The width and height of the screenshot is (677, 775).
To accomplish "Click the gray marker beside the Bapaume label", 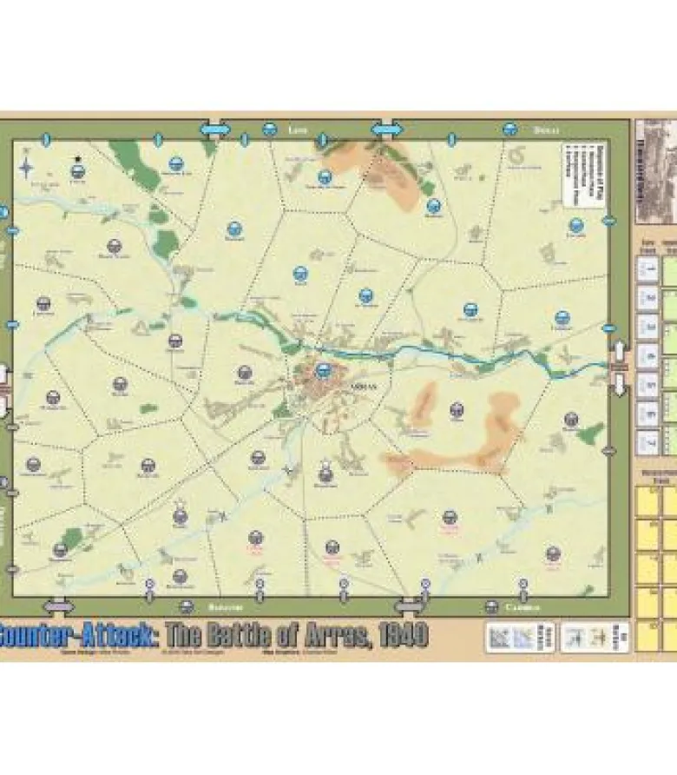I will click(187, 606).
